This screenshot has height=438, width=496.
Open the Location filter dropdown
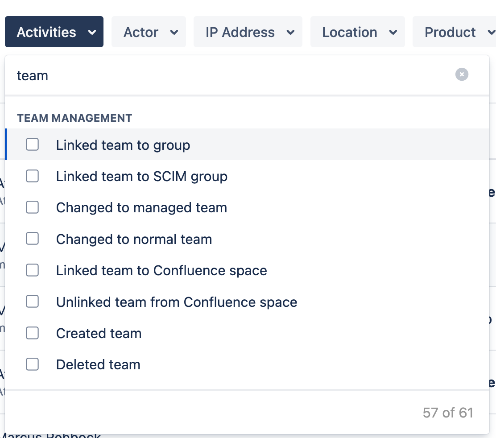point(357,32)
